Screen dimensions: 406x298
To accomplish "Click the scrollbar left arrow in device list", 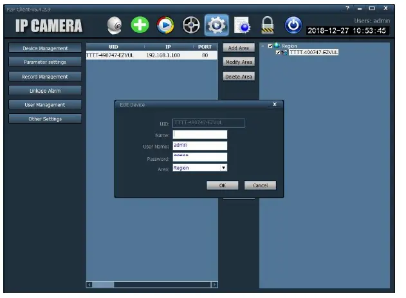I will point(89,284).
